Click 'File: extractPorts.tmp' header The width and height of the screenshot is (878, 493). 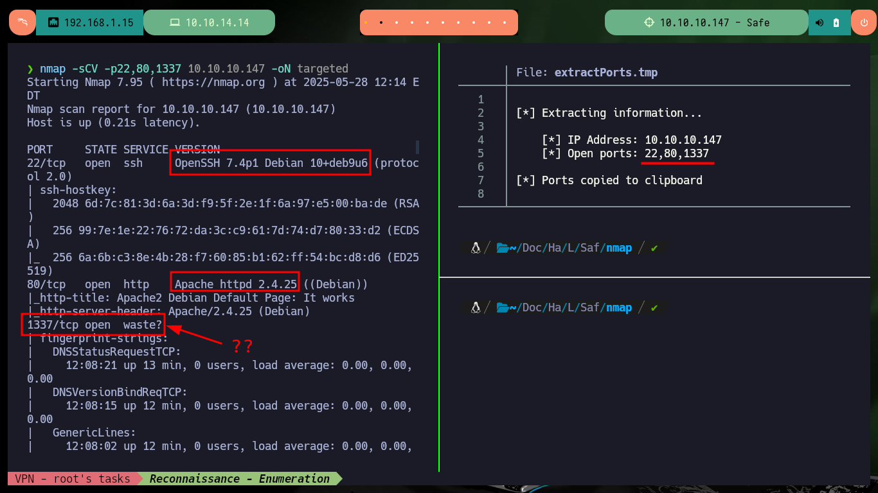[x=587, y=73]
